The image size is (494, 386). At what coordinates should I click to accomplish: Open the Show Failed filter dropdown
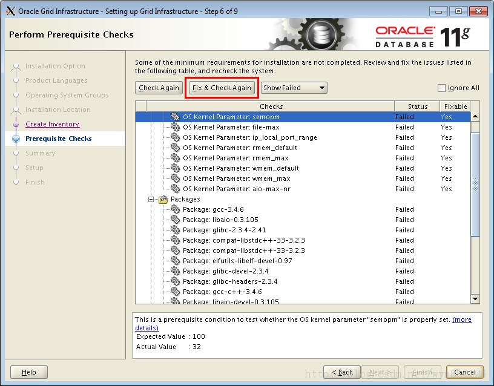294,87
